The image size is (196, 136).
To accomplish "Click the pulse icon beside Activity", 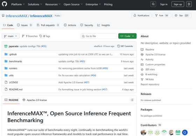I will (x=142, y=59).
